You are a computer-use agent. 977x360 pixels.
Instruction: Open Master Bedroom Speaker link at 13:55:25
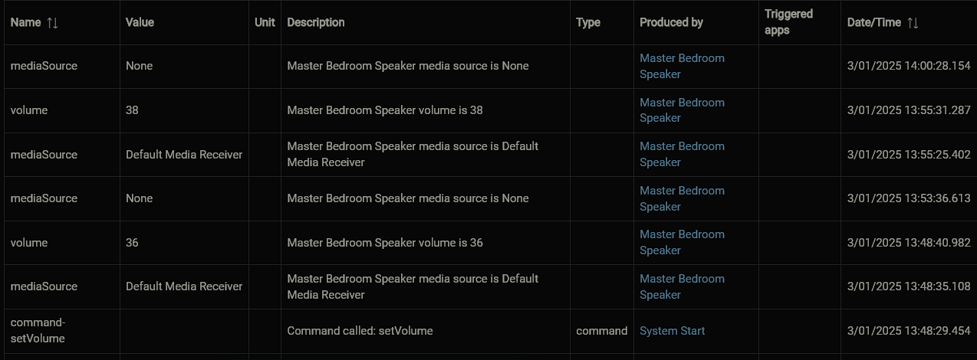[682, 154]
